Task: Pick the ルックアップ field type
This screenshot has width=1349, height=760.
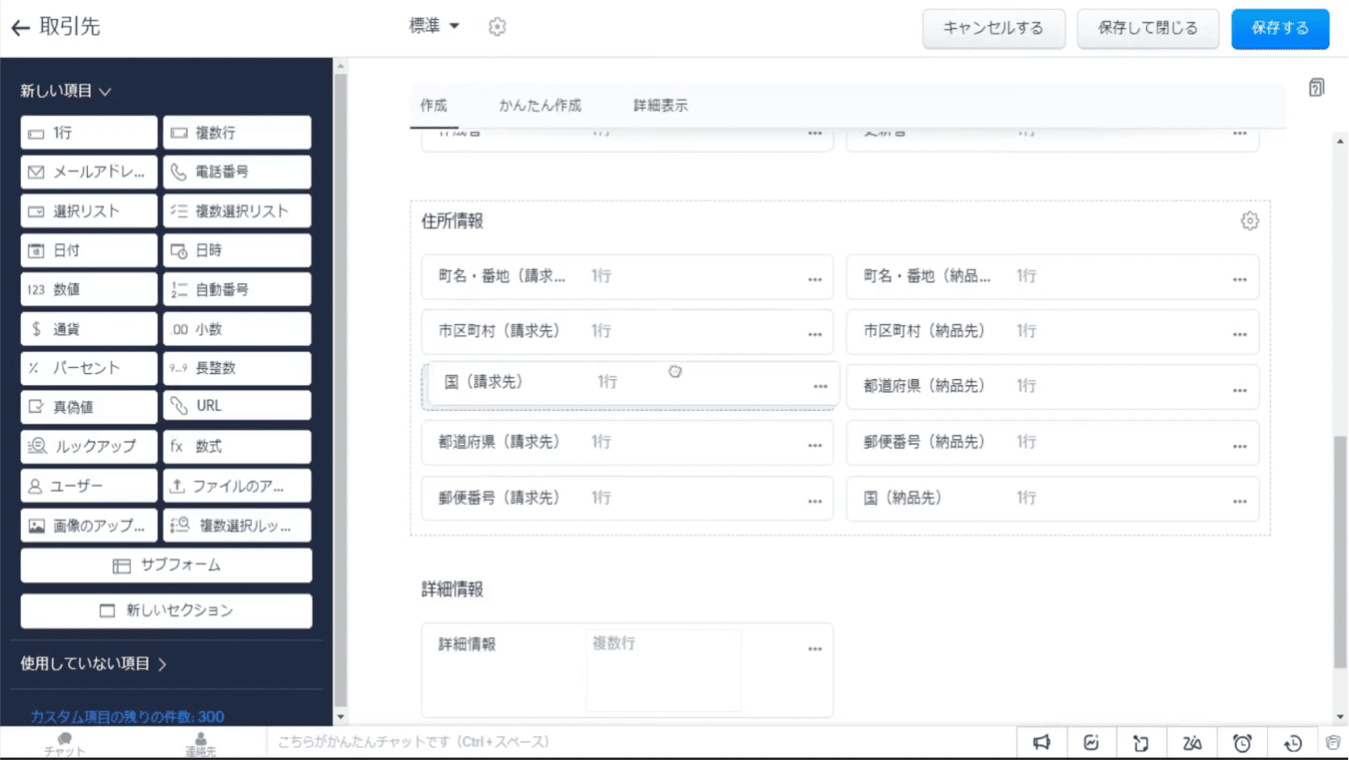Action: 89,446
